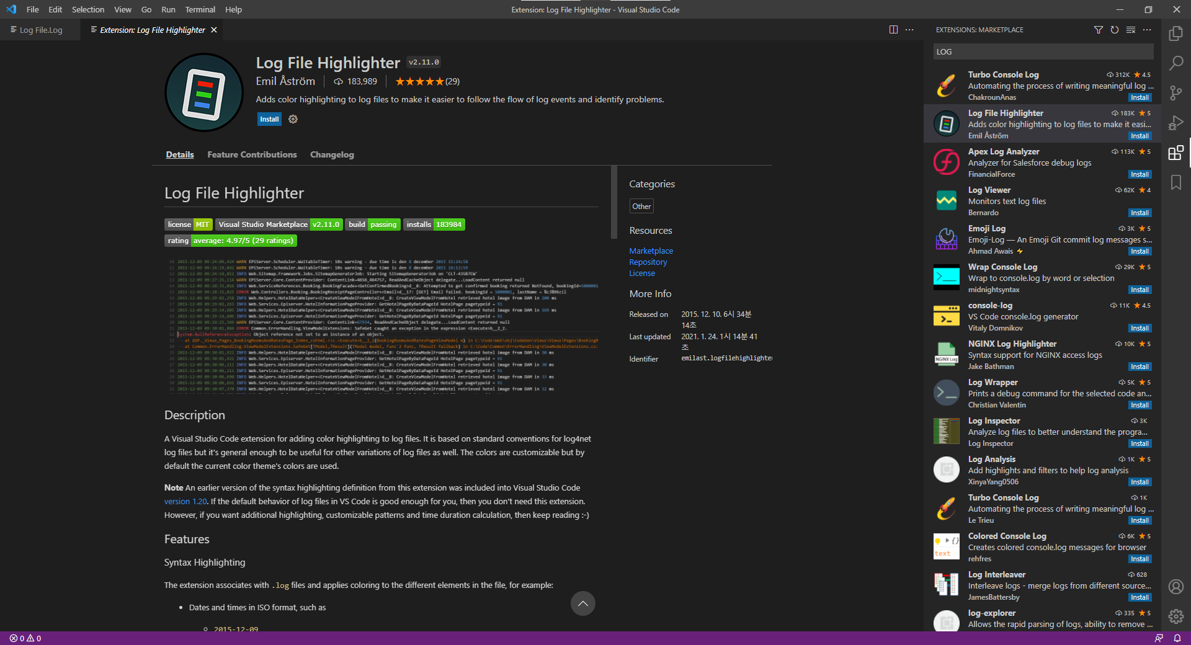Click the Other category tag
Screen dimensions: 1191x645
pos(641,206)
